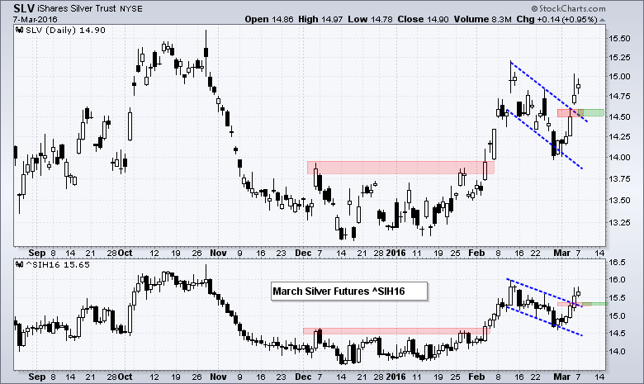
Task: Click the 14.50 price label on SLV axis
Action: pos(619,117)
